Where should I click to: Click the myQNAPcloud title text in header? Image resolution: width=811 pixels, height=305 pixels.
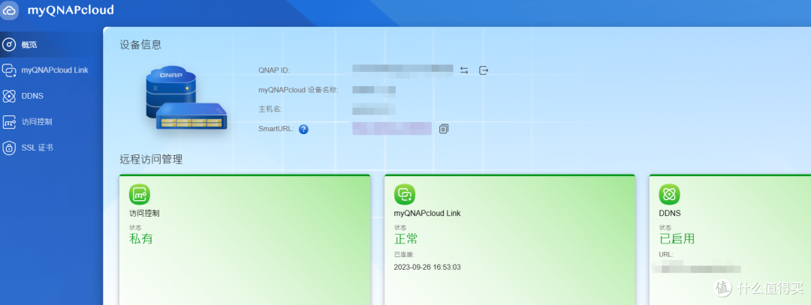point(71,10)
